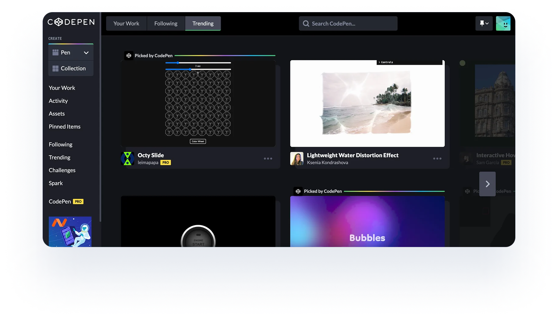The height and width of the screenshot is (320, 558).
Task: Open the Bubbles pen preview
Action: 367,221
